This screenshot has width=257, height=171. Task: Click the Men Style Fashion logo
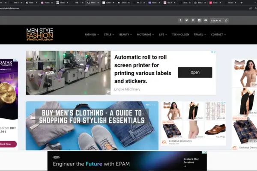(40, 34)
